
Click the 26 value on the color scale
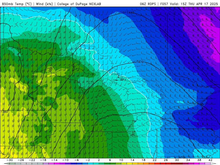(166, 160)
